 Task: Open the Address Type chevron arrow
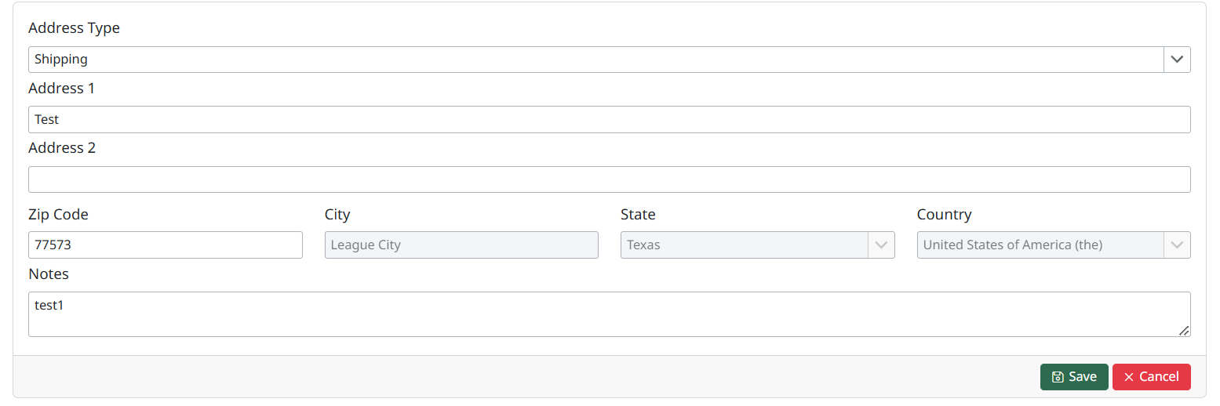(x=1177, y=60)
